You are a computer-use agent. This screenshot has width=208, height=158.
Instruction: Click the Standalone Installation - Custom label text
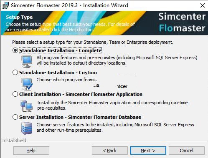click(58, 73)
